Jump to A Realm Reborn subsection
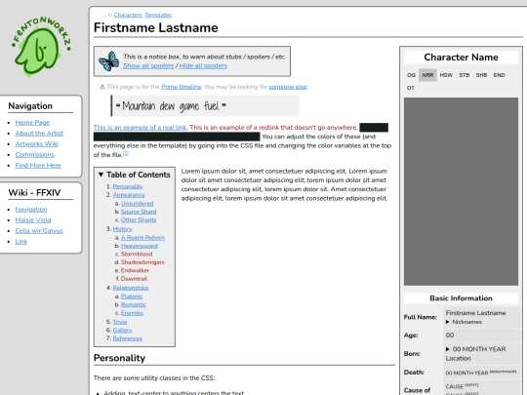 [x=142, y=238]
